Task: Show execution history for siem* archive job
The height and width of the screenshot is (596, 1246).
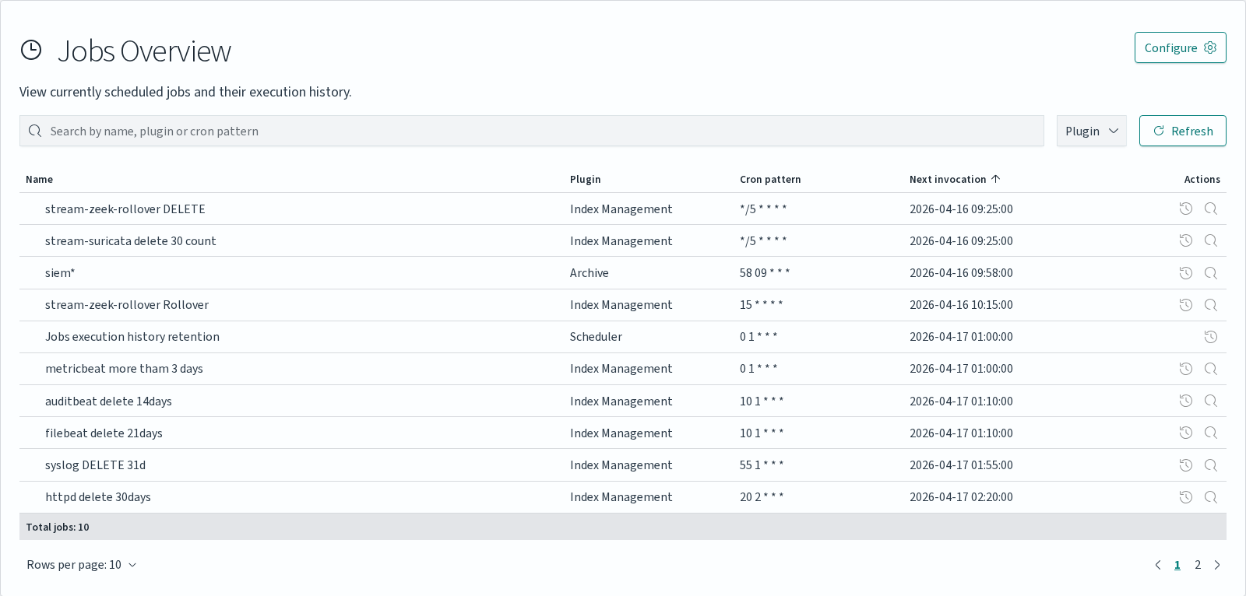Action: pyautogui.click(x=1185, y=273)
